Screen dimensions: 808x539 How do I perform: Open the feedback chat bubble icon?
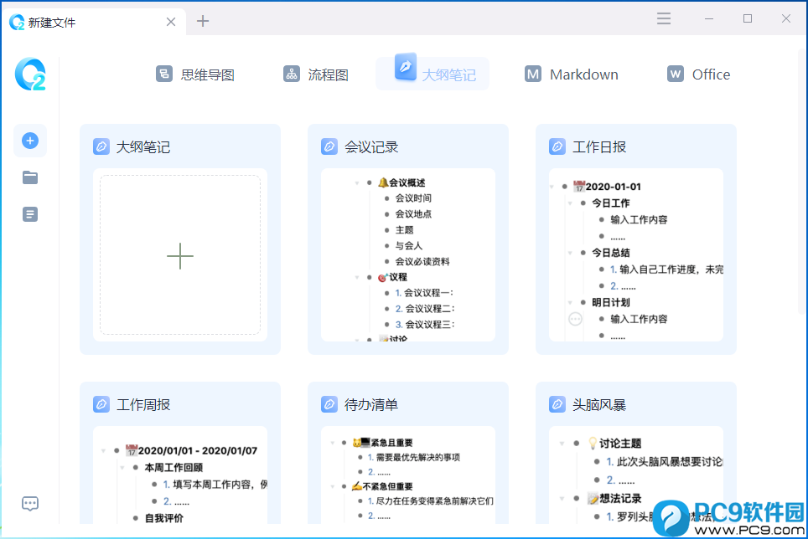[x=30, y=504]
